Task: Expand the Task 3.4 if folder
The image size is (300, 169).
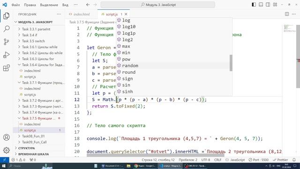Action: (x=30, y=35)
